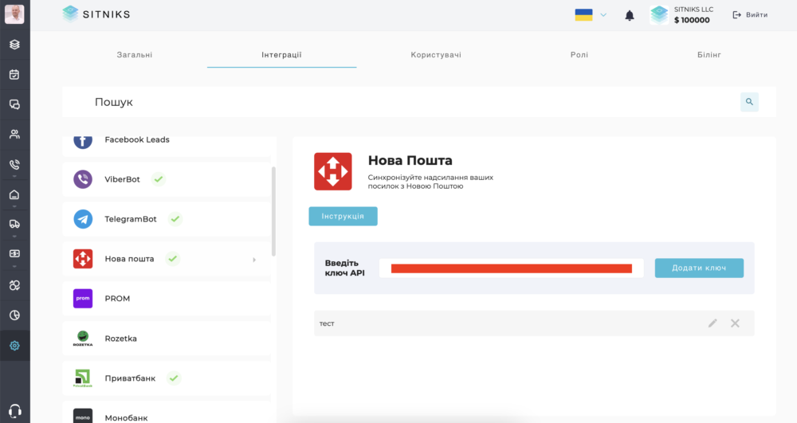Click the SITNIKS LLC account logo
The image size is (797, 423).
(659, 14)
